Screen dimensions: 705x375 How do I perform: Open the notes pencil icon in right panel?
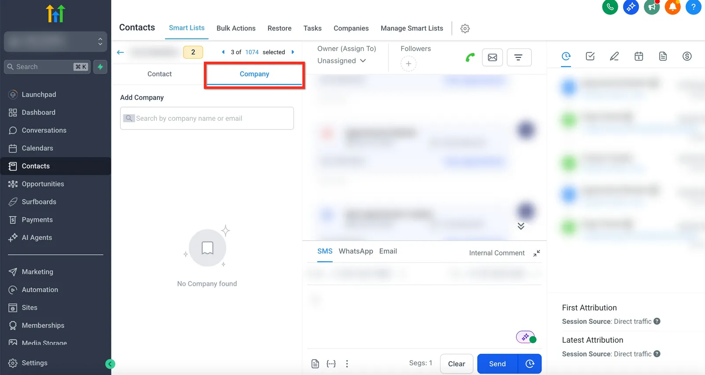(x=614, y=56)
